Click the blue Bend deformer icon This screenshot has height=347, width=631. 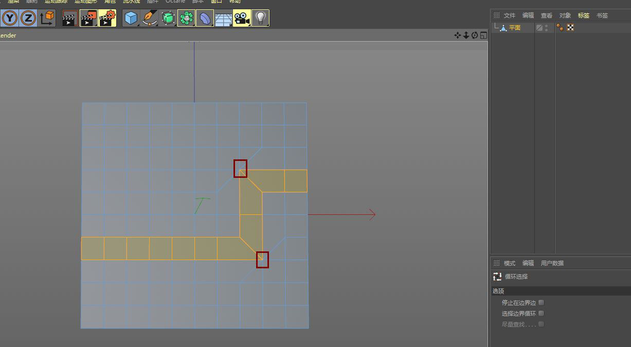(x=205, y=19)
